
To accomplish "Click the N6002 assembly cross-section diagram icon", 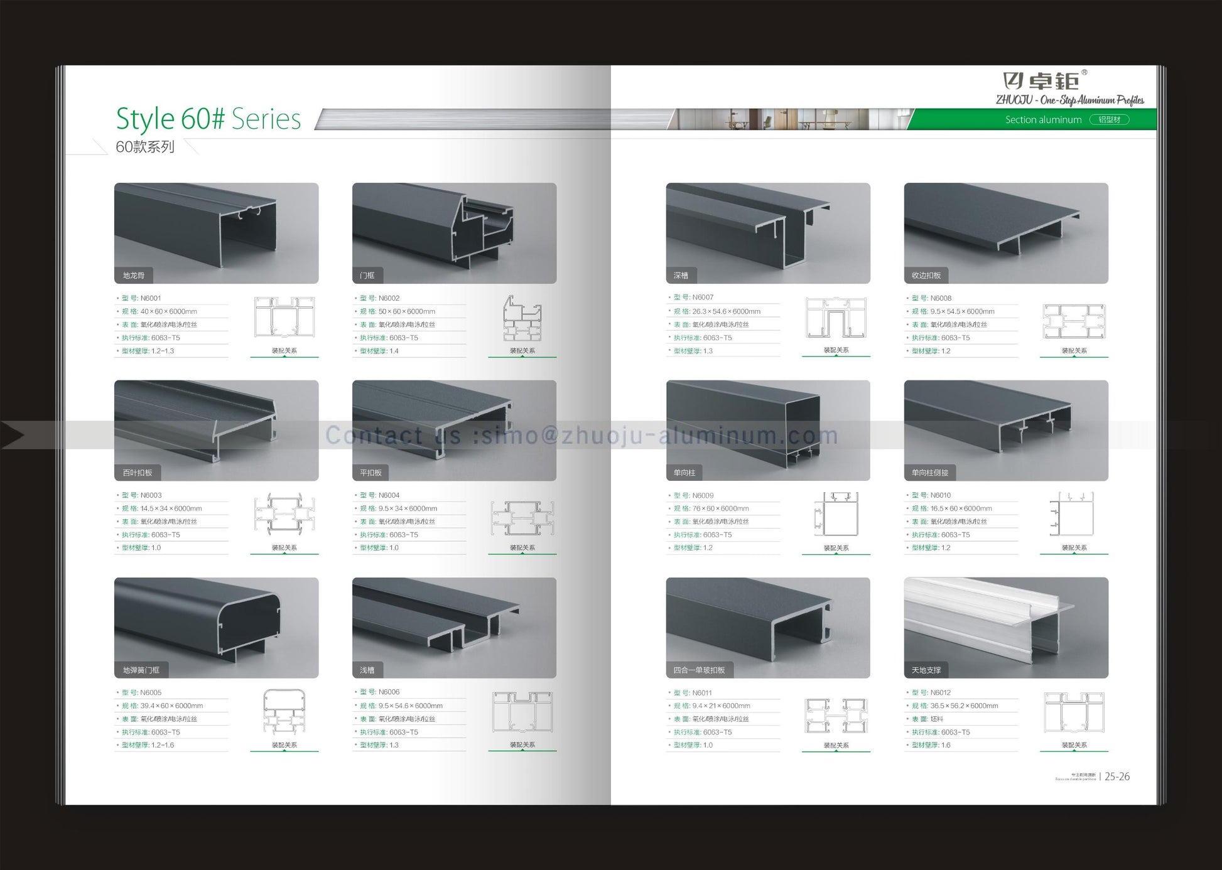I will click(522, 319).
